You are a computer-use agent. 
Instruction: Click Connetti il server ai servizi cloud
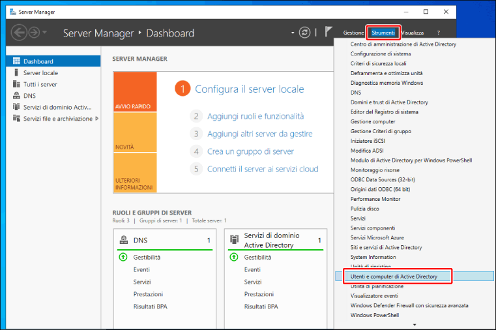(x=263, y=169)
